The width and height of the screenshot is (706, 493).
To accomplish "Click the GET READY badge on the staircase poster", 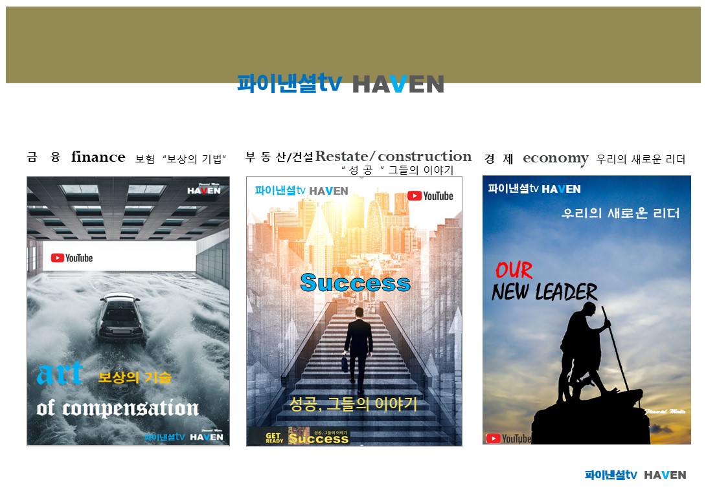I will tap(274, 438).
